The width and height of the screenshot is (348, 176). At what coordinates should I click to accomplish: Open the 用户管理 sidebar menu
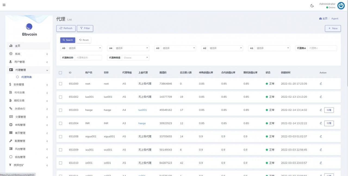pyautogui.click(x=28, y=62)
